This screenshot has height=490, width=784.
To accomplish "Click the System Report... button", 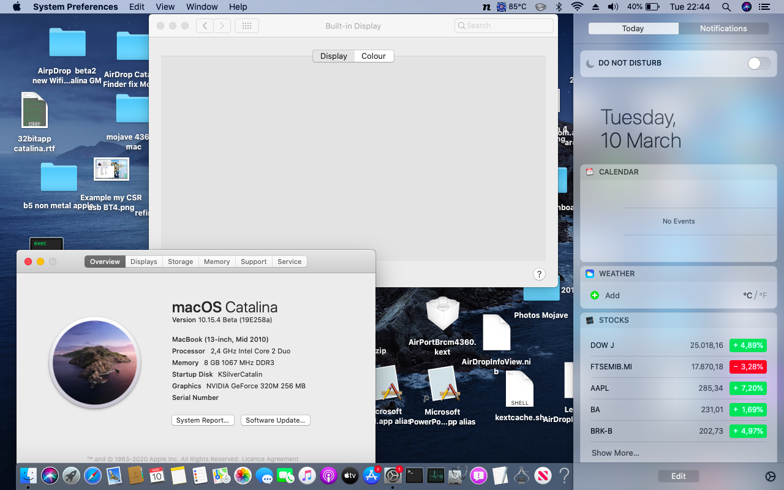I will pyautogui.click(x=203, y=420).
